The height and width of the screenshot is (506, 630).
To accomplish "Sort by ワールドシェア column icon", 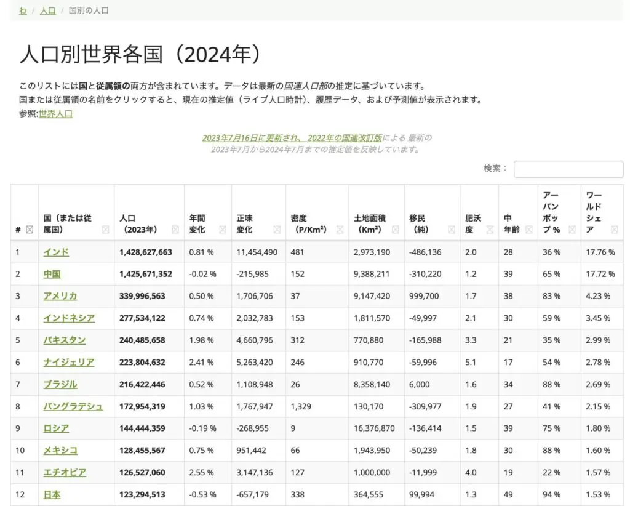I will 613,230.
